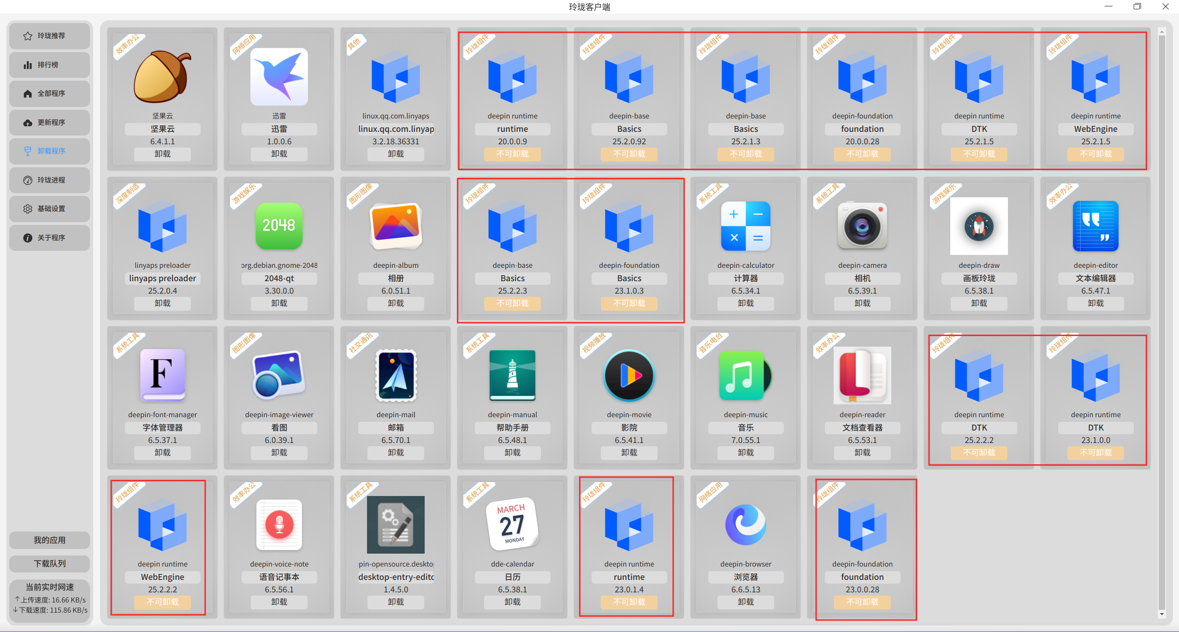Image resolution: width=1179 pixels, height=632 pixels.
Task: Go to 更新程序 update page
Action: tap(50, 123)
